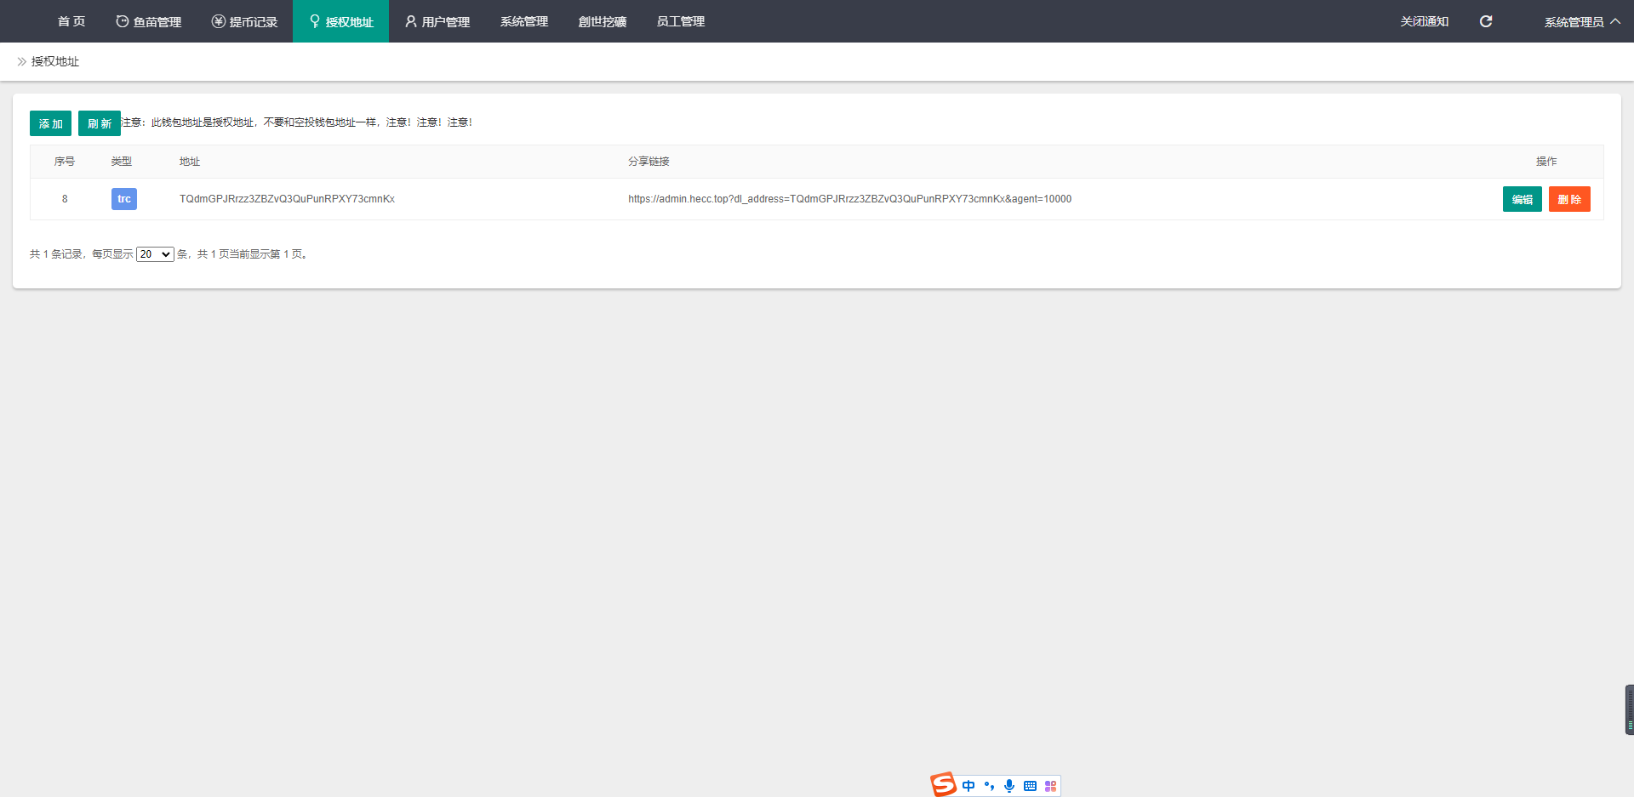Screen dimensions: 1634x797
Task: Expand the 系统管理 navigation menu
Action: pyautogui.click(x=523, y=21)
